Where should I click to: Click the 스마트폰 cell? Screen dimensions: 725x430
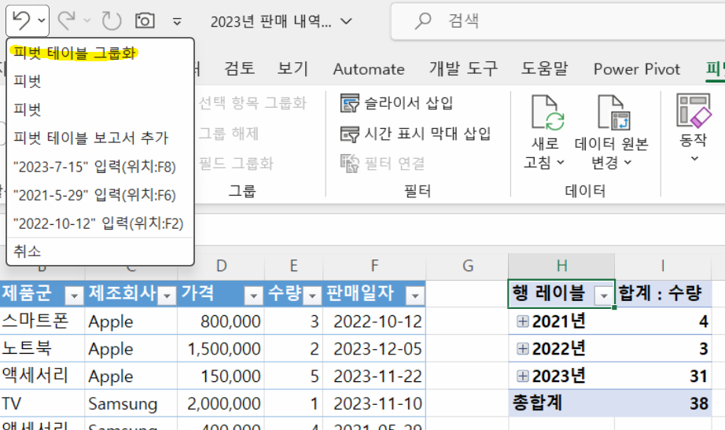(x=42, y=322)
